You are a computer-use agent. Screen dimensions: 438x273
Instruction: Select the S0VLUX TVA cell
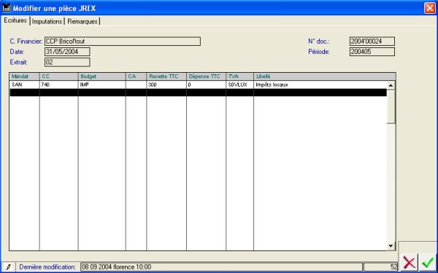point(240,85)
